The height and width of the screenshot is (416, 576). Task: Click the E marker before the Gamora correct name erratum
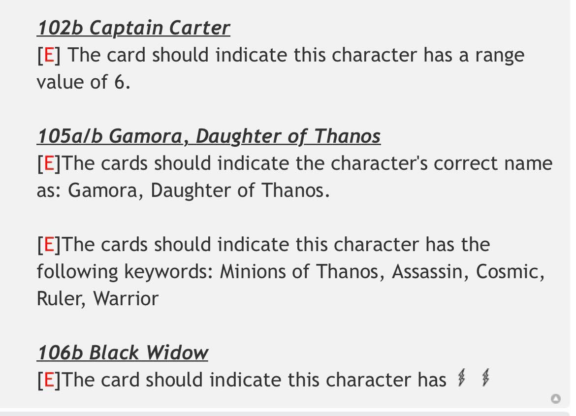(x=49, y=163)
